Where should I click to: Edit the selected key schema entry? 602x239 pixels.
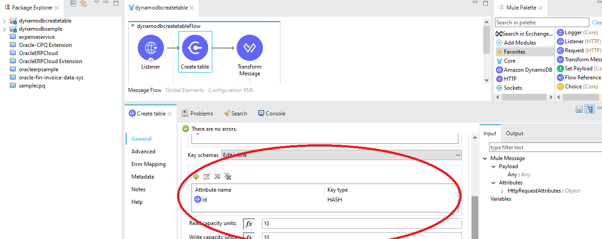click(x=207, y=176)
